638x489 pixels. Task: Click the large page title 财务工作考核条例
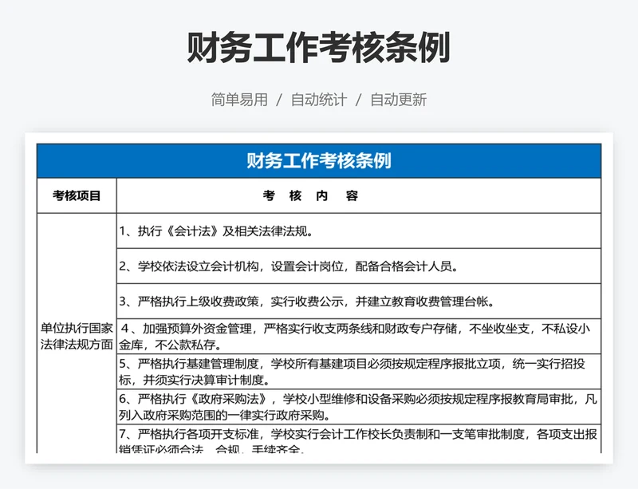pos(318,48)
